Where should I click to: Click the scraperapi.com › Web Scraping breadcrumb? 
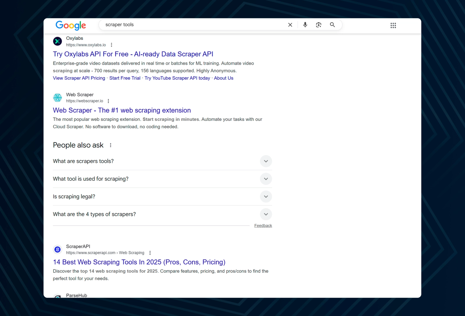point(105,253)
